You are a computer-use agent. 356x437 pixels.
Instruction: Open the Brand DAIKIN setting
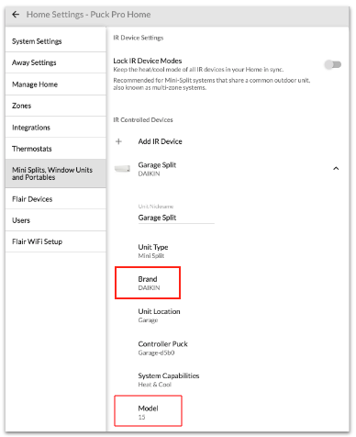point(148,283)
